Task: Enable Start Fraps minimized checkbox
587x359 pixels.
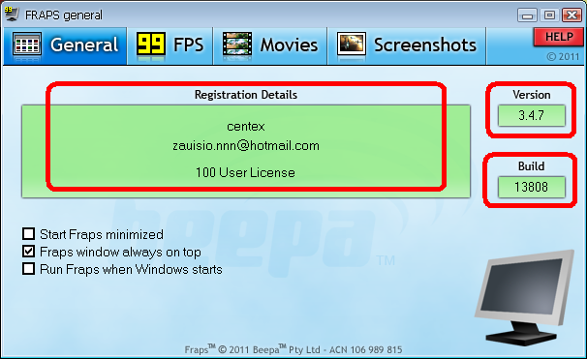Action: coord(28,234)
